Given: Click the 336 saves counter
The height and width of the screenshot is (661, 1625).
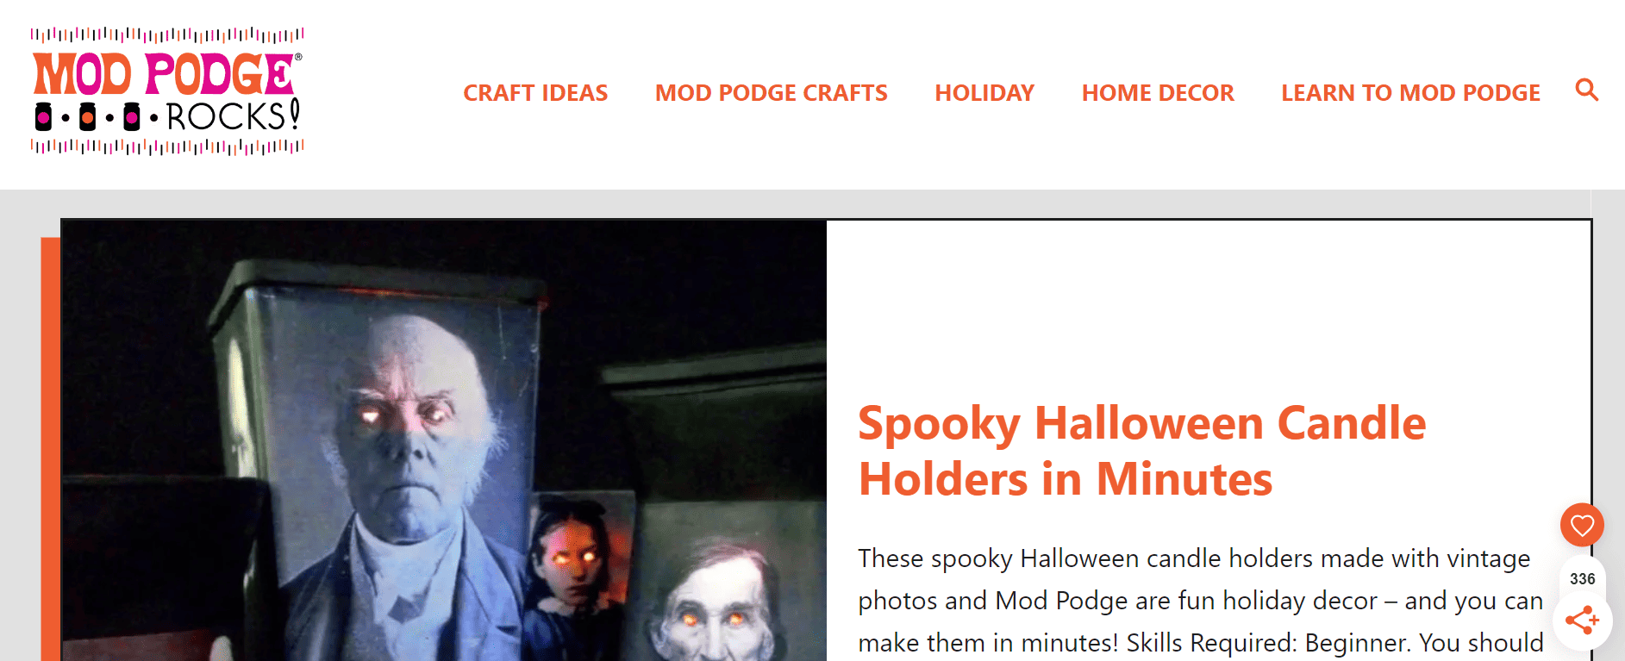Looking at the screenshot, I should [1582, 579].
